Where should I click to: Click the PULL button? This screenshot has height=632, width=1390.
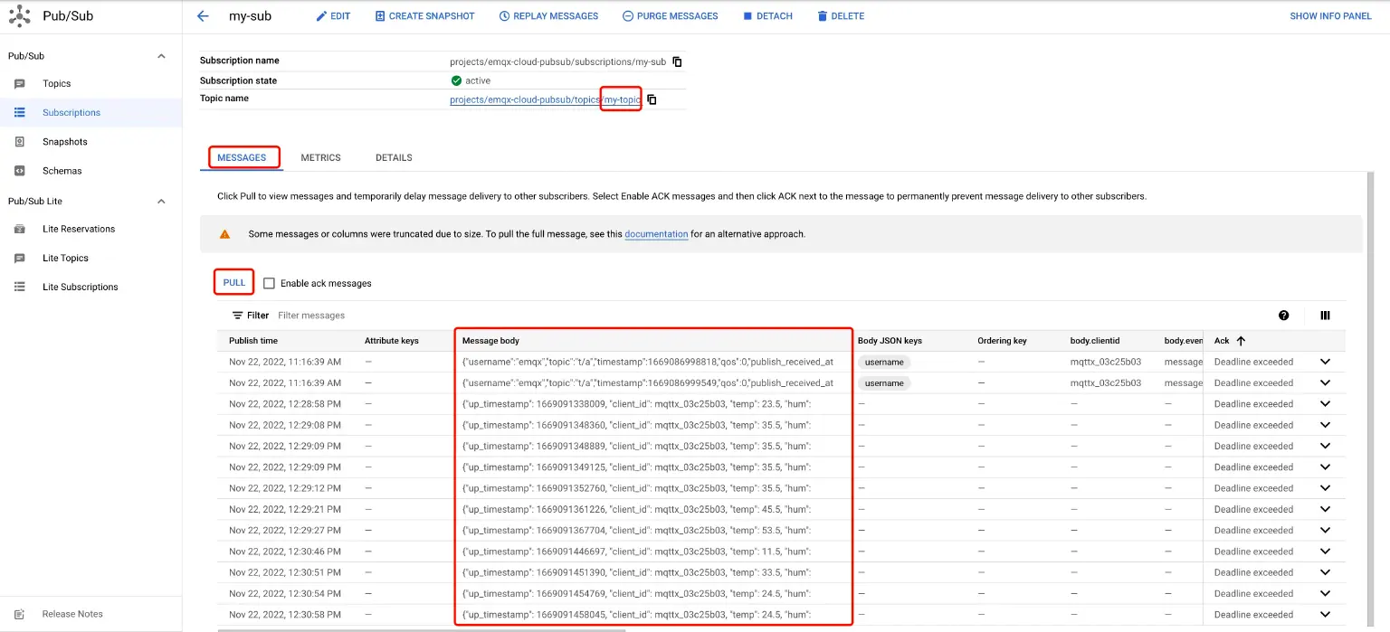point(233,282)
